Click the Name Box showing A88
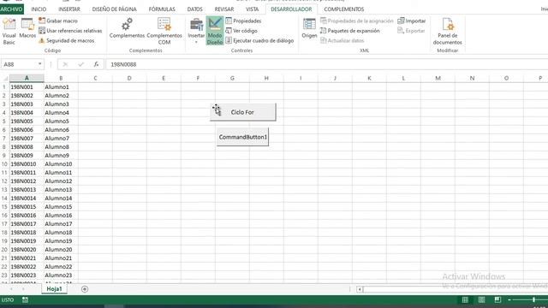Viewport: 548px width, 308px height. click(x=19, y=64)
